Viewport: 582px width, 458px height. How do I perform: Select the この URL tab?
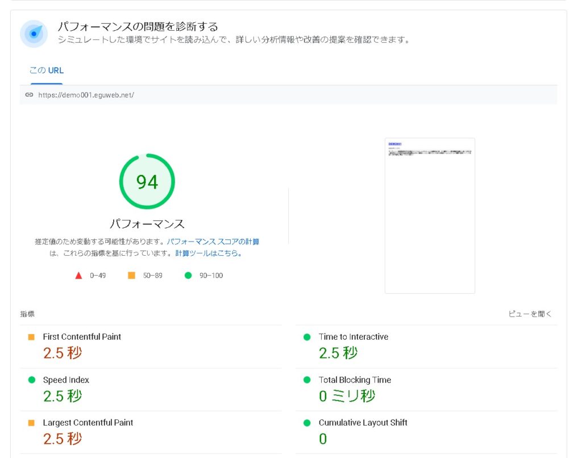47,71
